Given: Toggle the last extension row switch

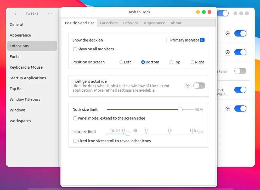Looking at the screenshot, I should pyautogui.click(x=240, y=109).
